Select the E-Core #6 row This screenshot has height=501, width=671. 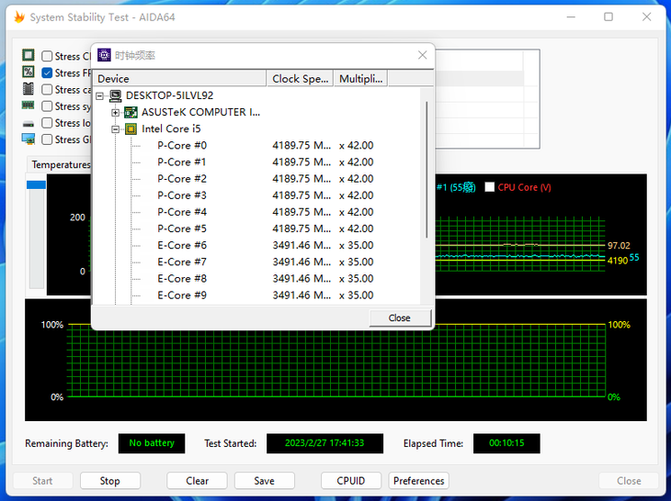pyautogui.click(x=256, y=246)
